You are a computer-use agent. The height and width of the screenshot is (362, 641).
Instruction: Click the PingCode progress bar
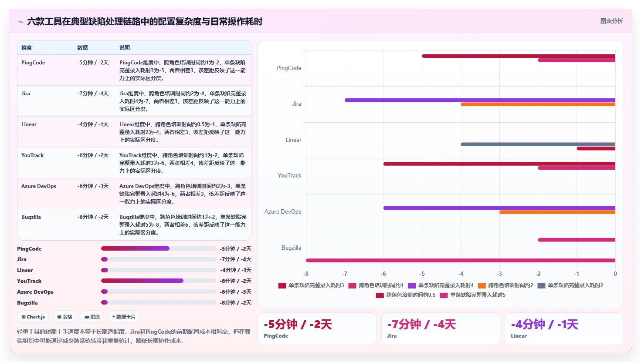(x=159, y=248)
